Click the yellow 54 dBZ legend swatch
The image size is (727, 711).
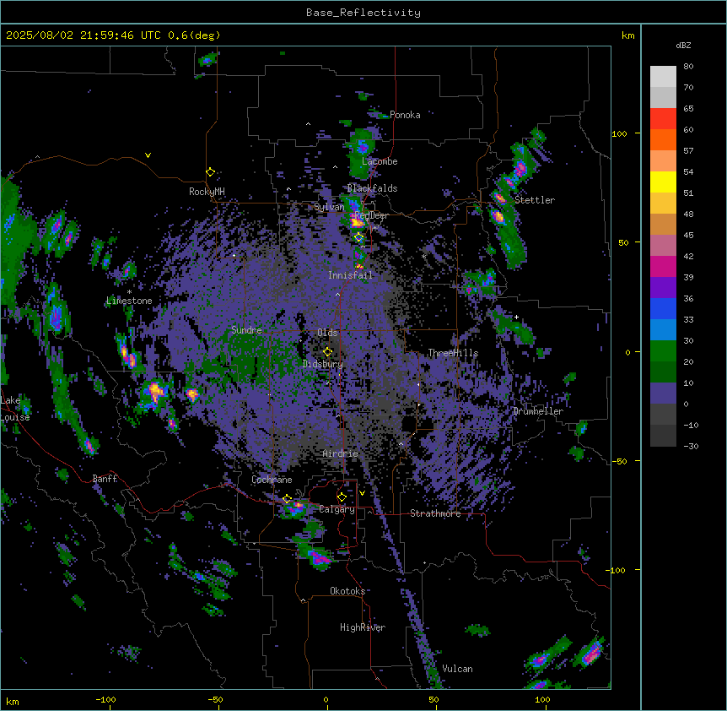click(663, 182)
